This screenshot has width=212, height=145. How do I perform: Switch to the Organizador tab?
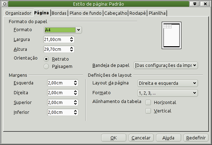tap(18, 13)
